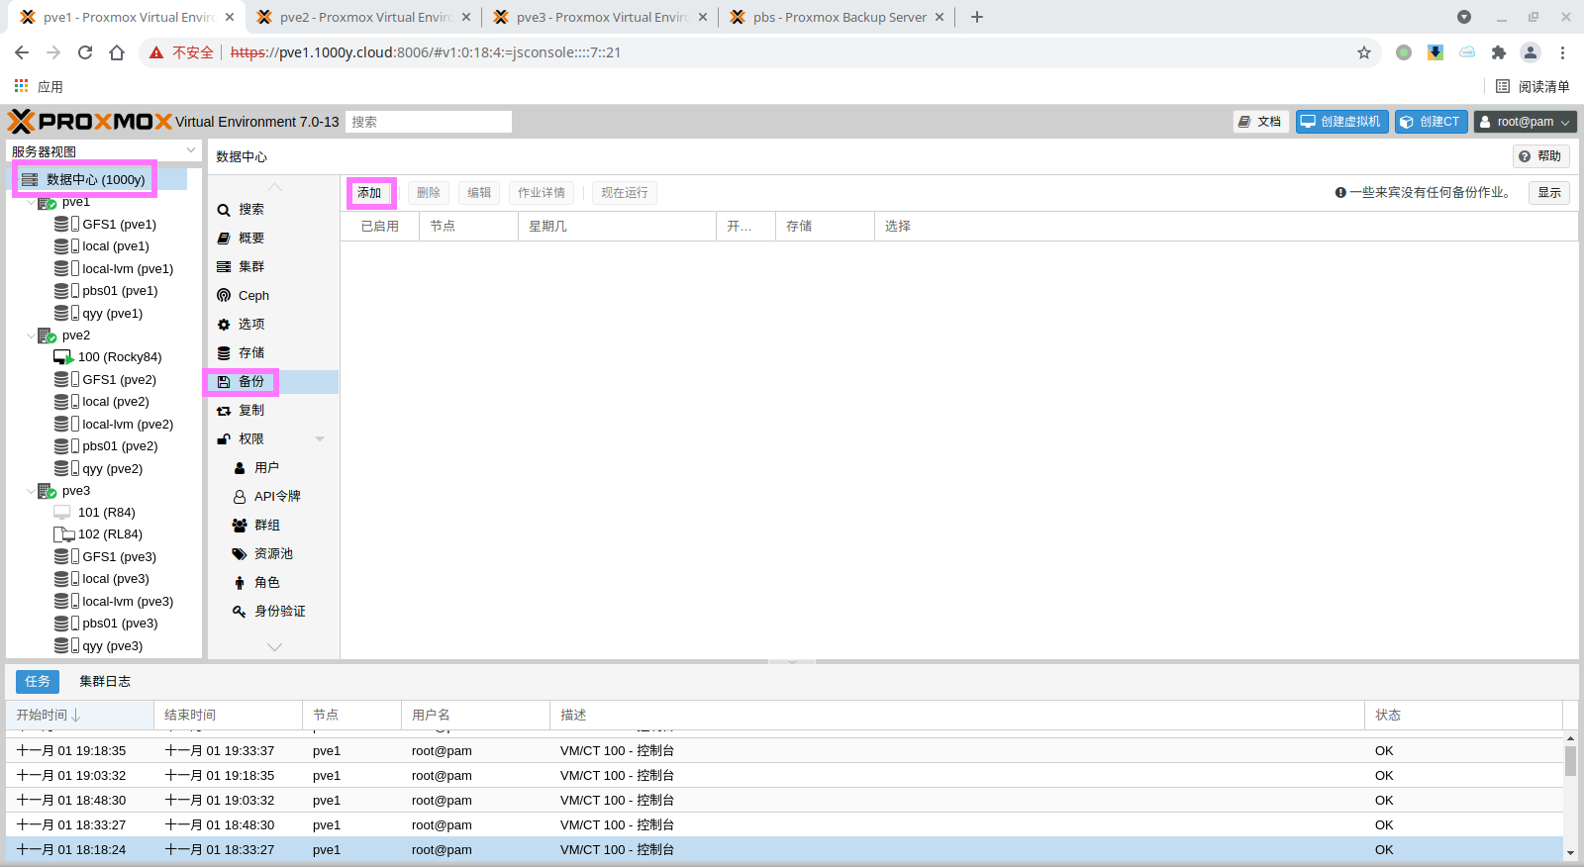This screenshot has width=1584, height=867.
Task: Collapse the permissions (权限) submenu arrow
Action: point(320,438)
